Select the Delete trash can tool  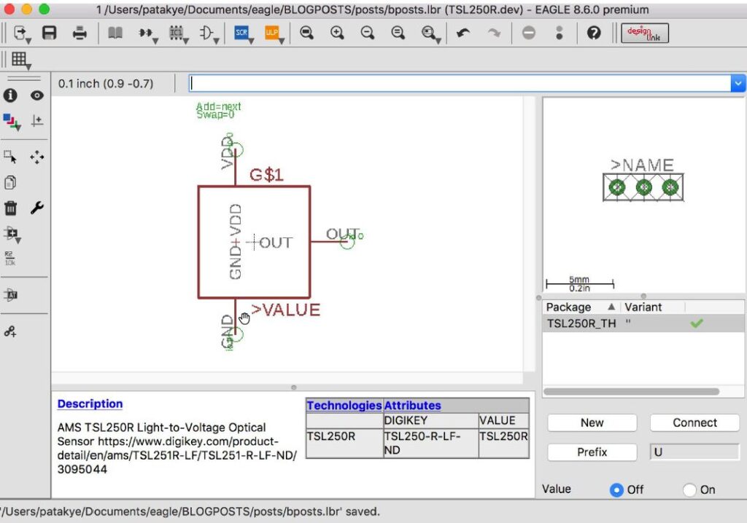click(x=11, y=208)
